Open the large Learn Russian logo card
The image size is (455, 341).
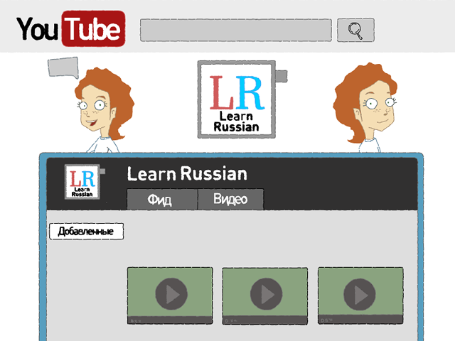237,99
